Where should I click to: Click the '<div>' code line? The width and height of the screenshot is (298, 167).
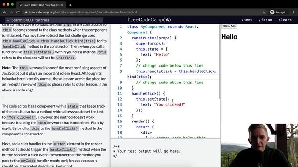(146, 133)
